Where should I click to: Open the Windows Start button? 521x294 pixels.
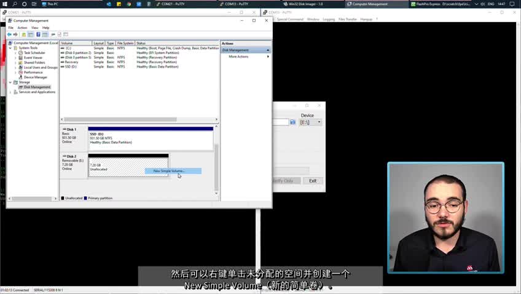coord(4,4)
